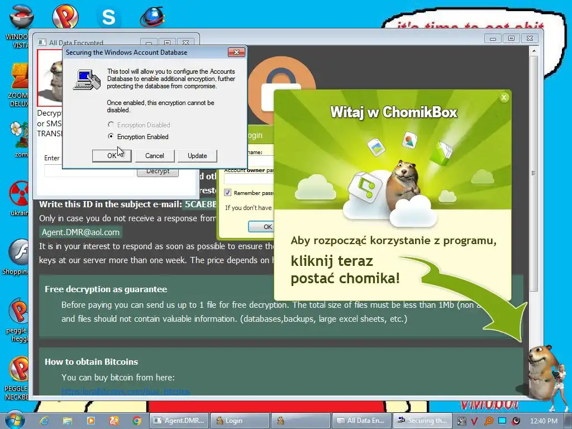This screenshot has height=429, width=572.
Task: Open the localbitcoins buy bitcoins link
Action: tap(126, 391)
